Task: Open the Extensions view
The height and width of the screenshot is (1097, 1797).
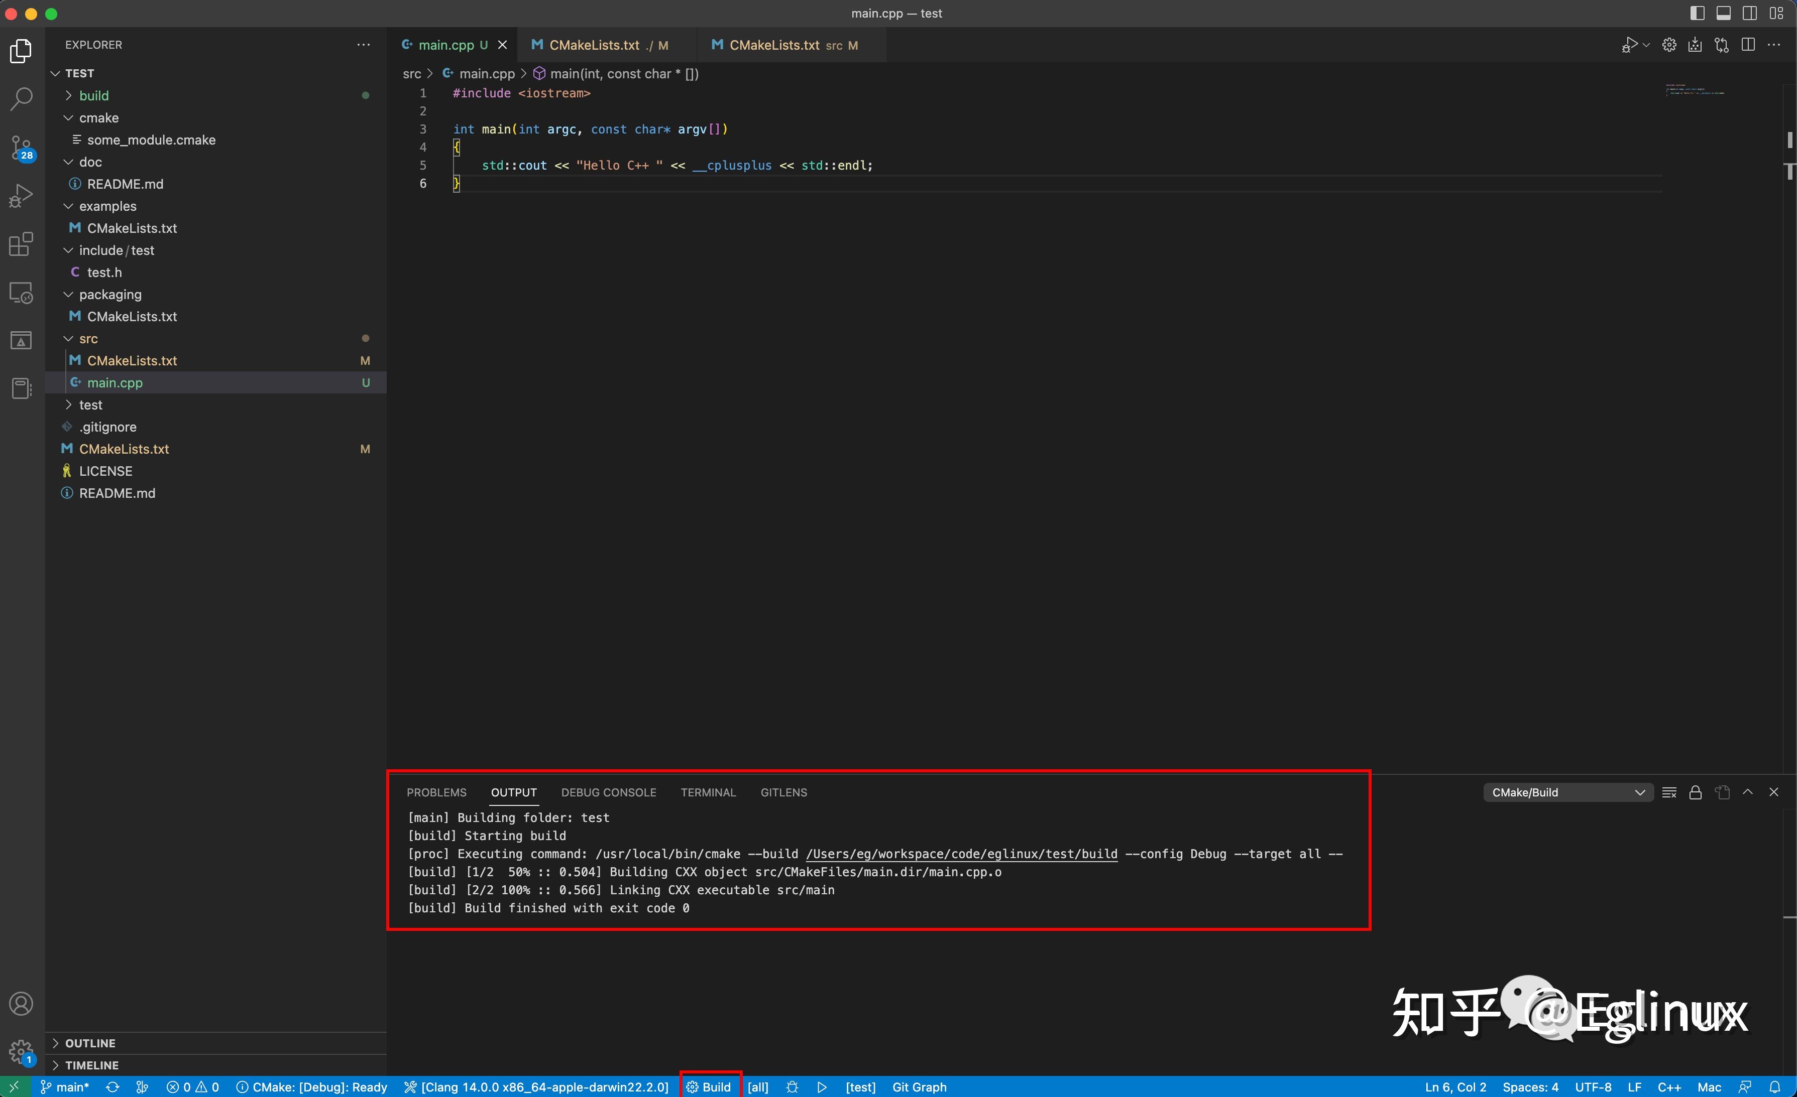Action: coord(21,244)
